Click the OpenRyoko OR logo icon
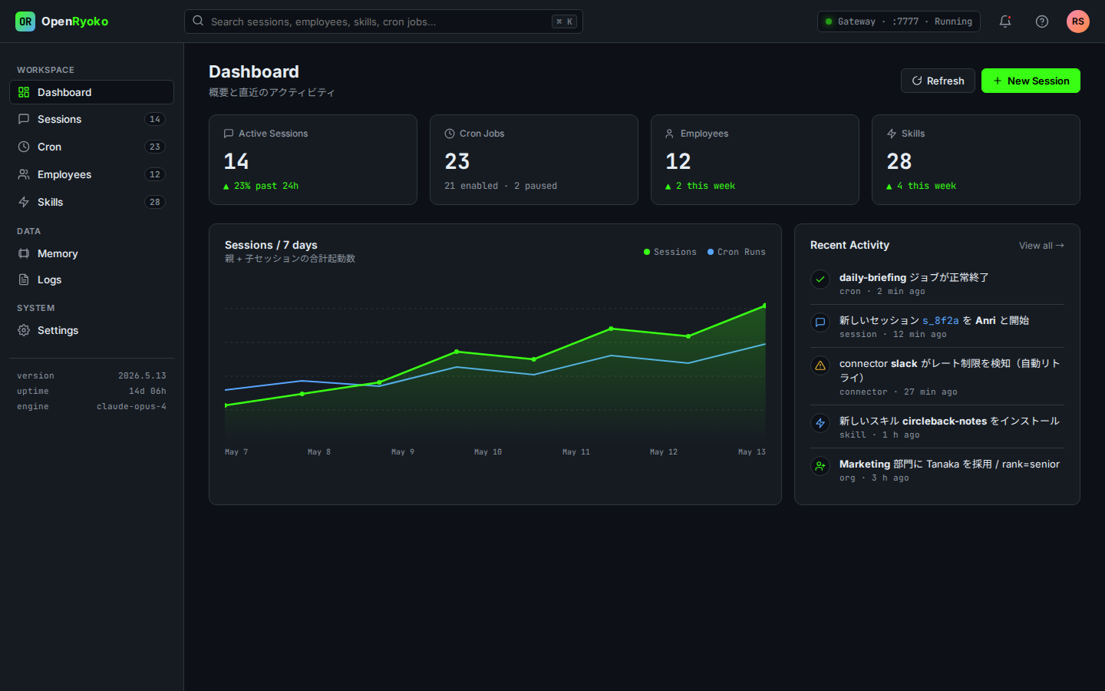 tap(25, 21)
